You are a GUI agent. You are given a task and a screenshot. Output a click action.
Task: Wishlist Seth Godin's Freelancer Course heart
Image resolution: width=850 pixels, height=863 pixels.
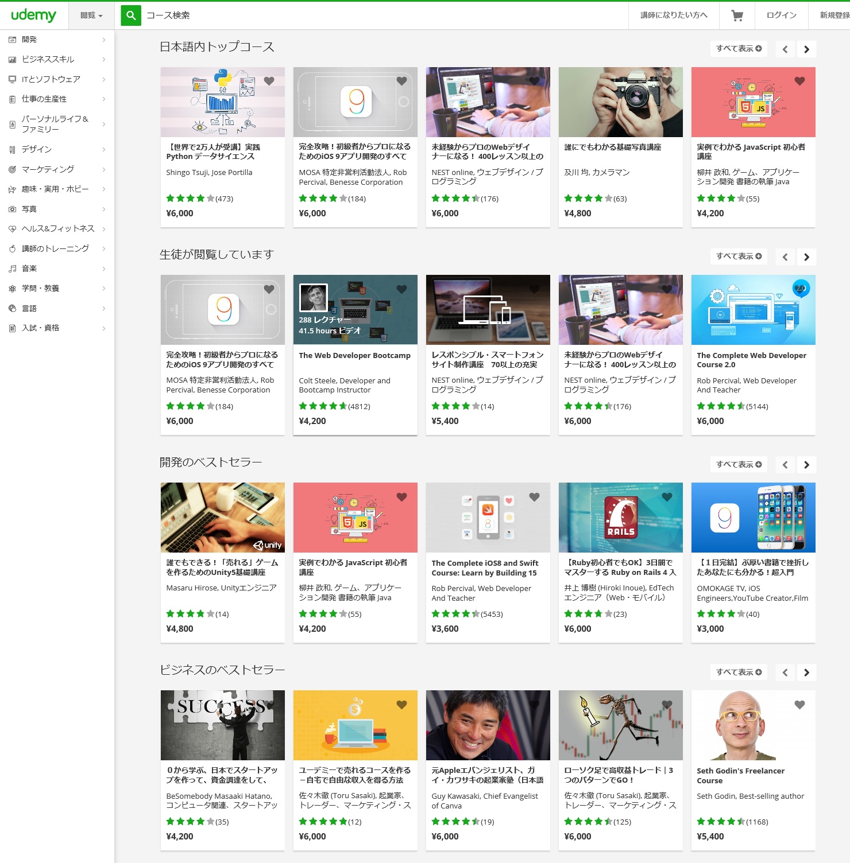[799, 705]
